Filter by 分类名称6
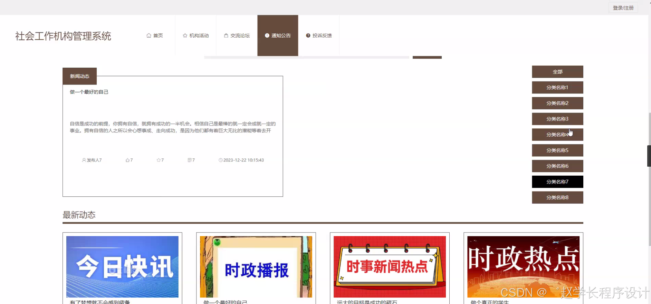The height and width of the screenshot is (304, 651). pos(557,166)
